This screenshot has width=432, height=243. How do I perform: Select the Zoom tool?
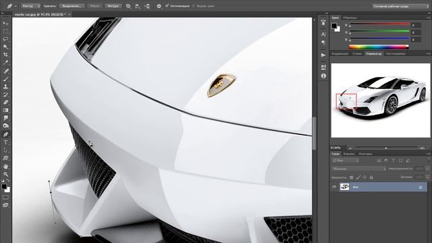pyautogui.click(x=5, y=174)
